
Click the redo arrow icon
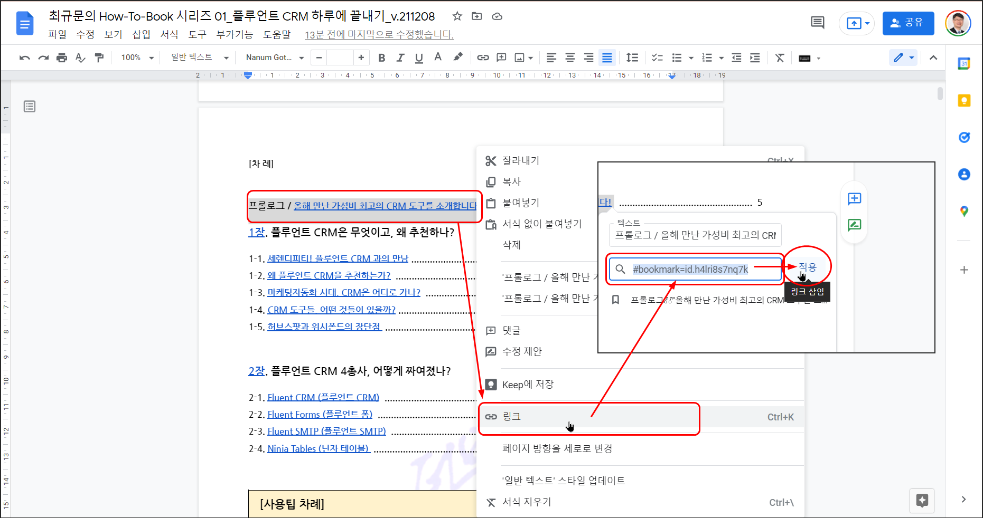43,58
